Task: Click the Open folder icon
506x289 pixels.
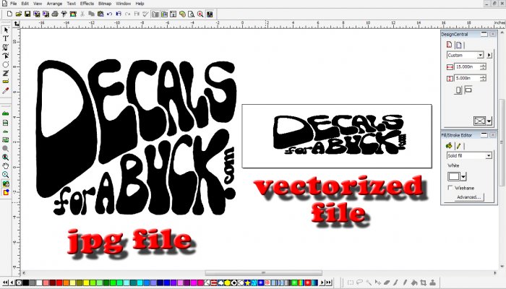Action: point(18,14)
